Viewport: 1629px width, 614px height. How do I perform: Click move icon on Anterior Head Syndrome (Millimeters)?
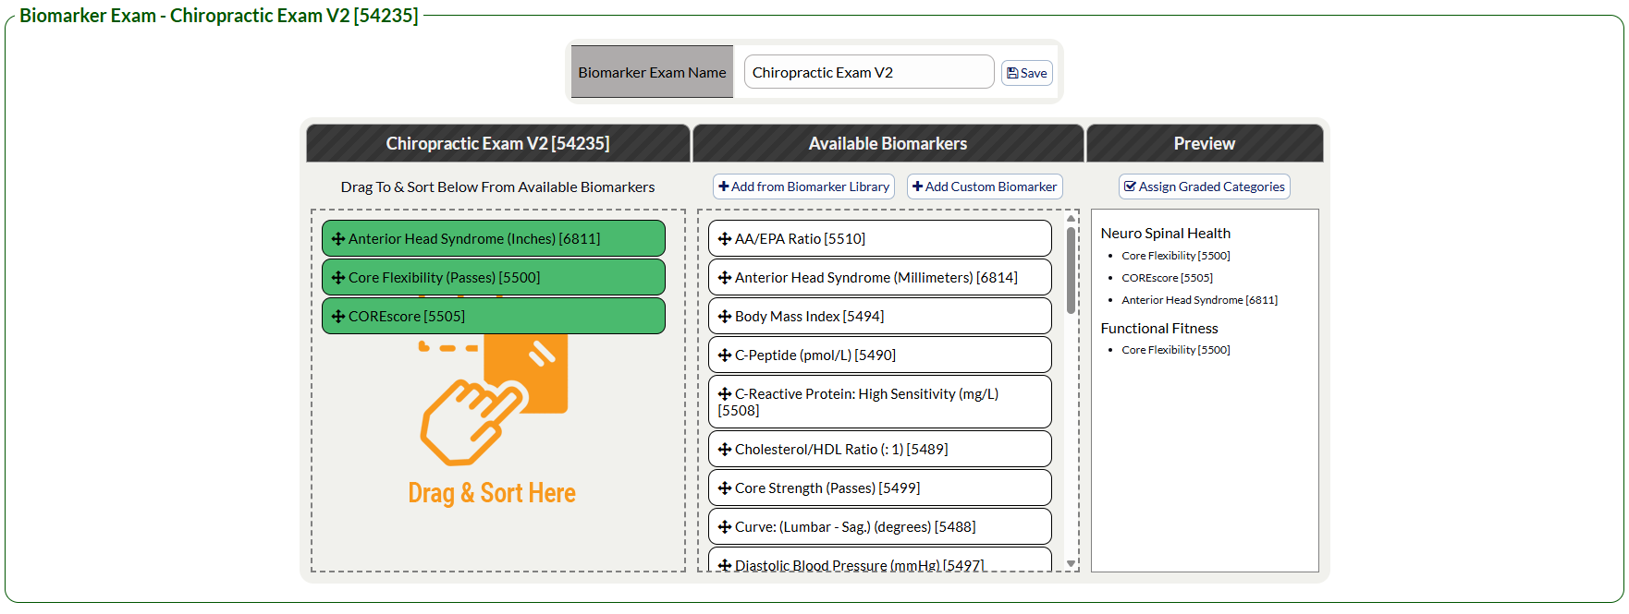725,277
